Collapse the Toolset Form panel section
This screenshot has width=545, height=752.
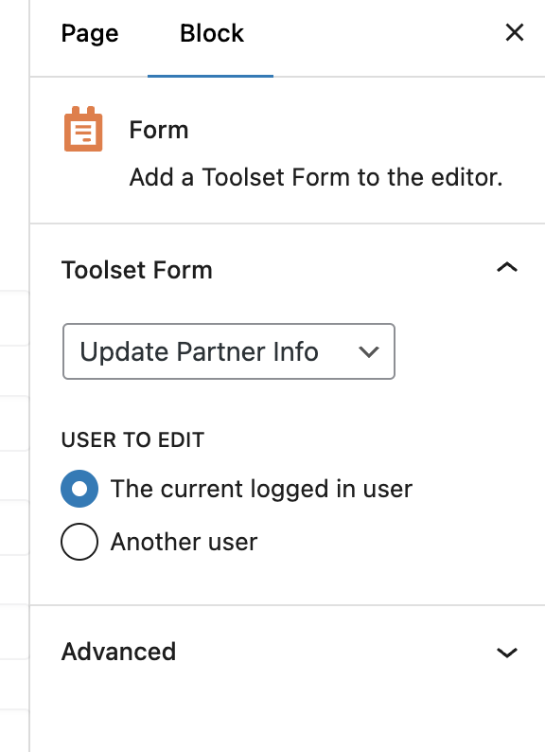288,270
